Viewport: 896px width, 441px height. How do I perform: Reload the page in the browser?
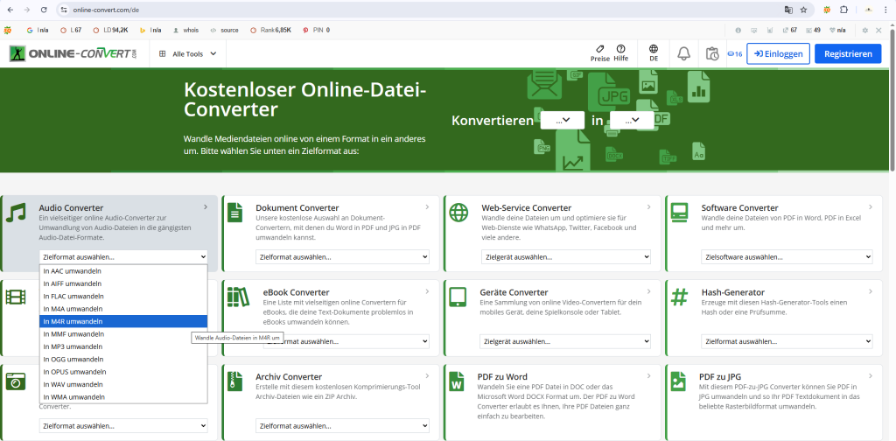point(44,10)
